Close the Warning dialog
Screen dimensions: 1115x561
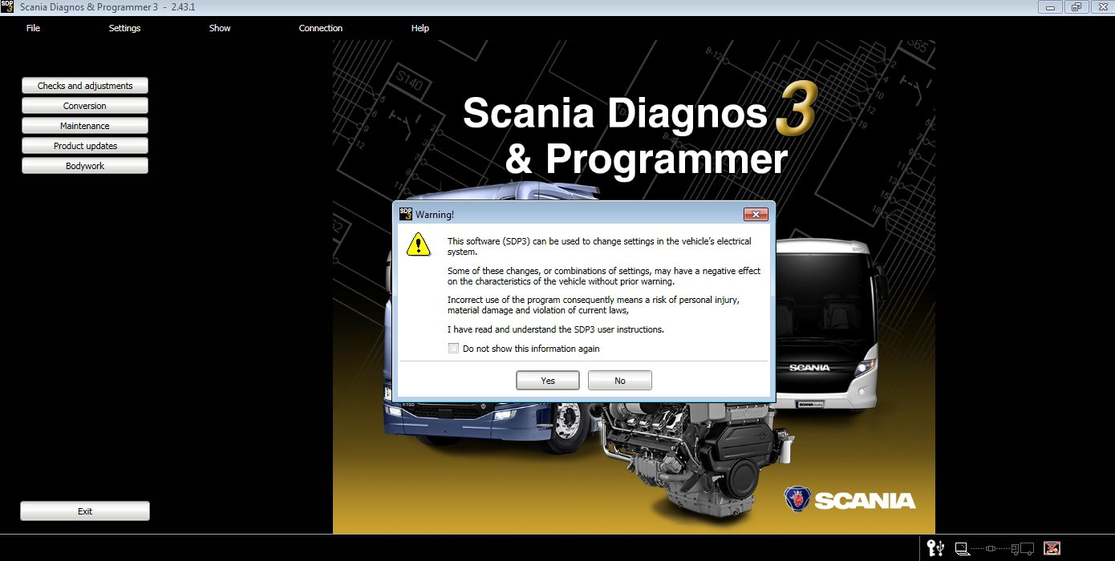click(756, 214)
